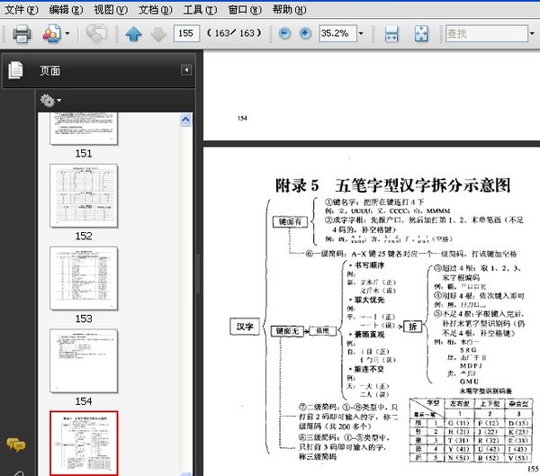Click the next page down arrow
The width and height of the screenshot is (540, 476).
(x=158, y=34)
